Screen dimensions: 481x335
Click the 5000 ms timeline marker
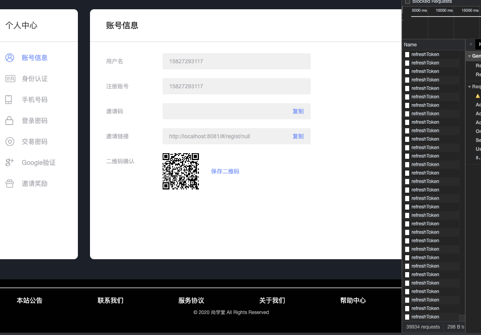pos(419,10)
